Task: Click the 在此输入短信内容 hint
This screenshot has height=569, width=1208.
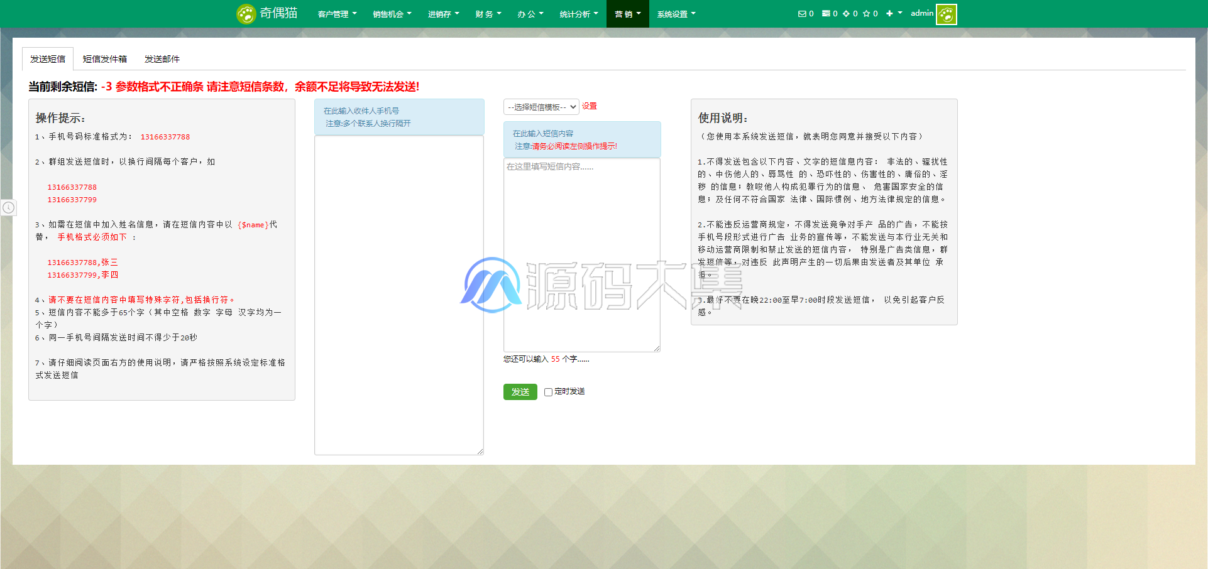Action: coord(543,133)
